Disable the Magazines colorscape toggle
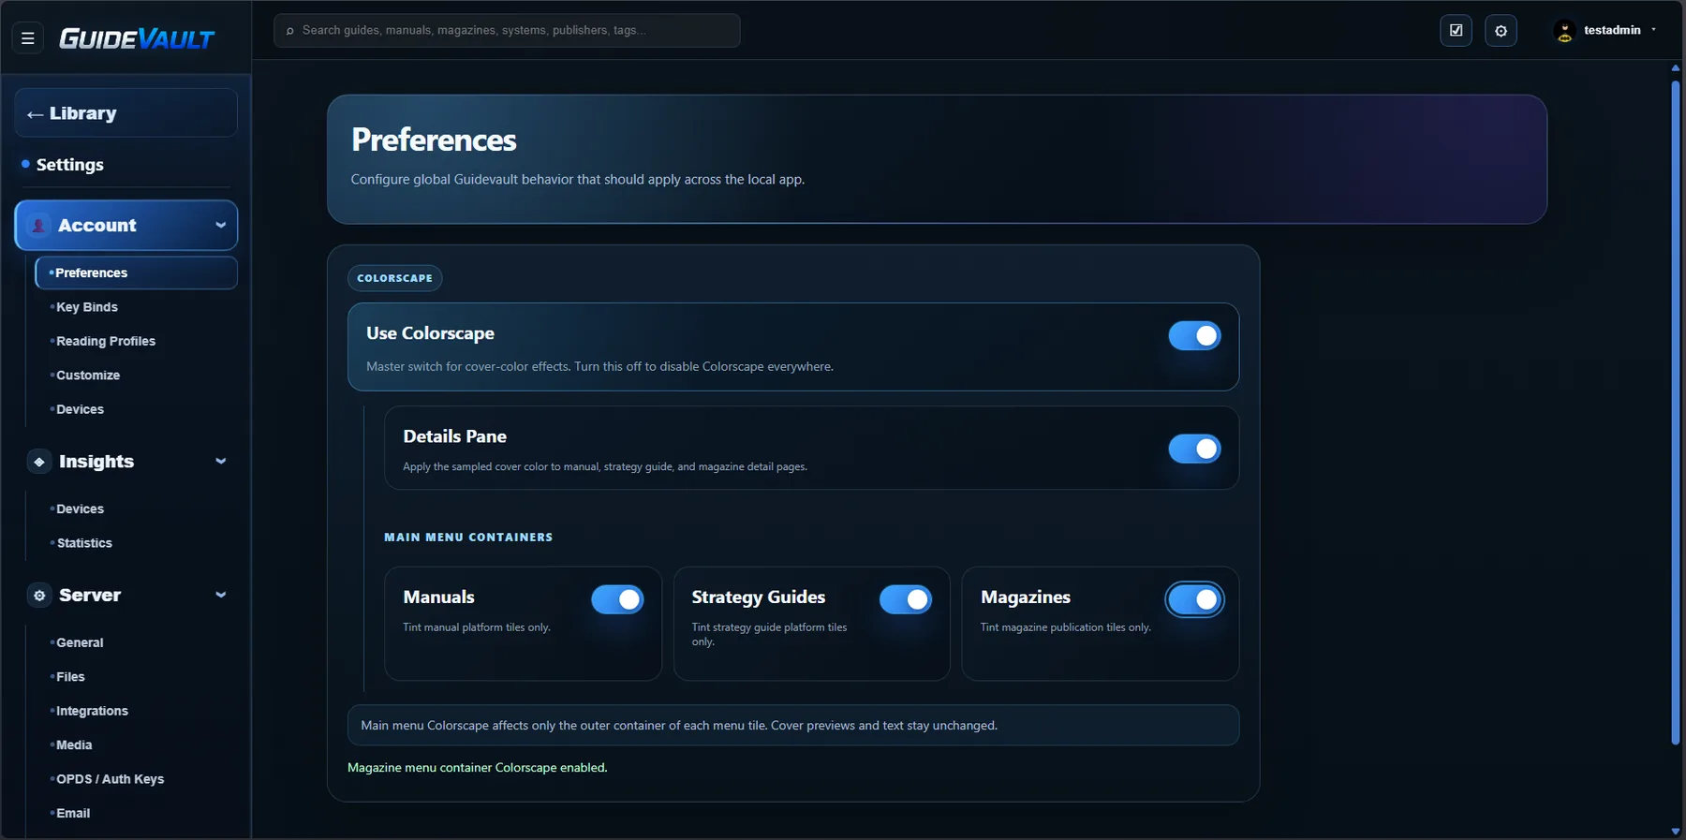1686x840 pixels. [x=1194, y=599]
